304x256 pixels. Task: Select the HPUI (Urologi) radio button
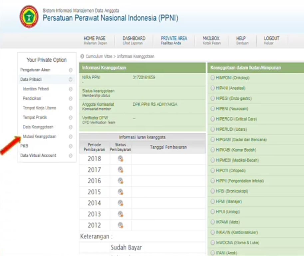click(213, 212)
